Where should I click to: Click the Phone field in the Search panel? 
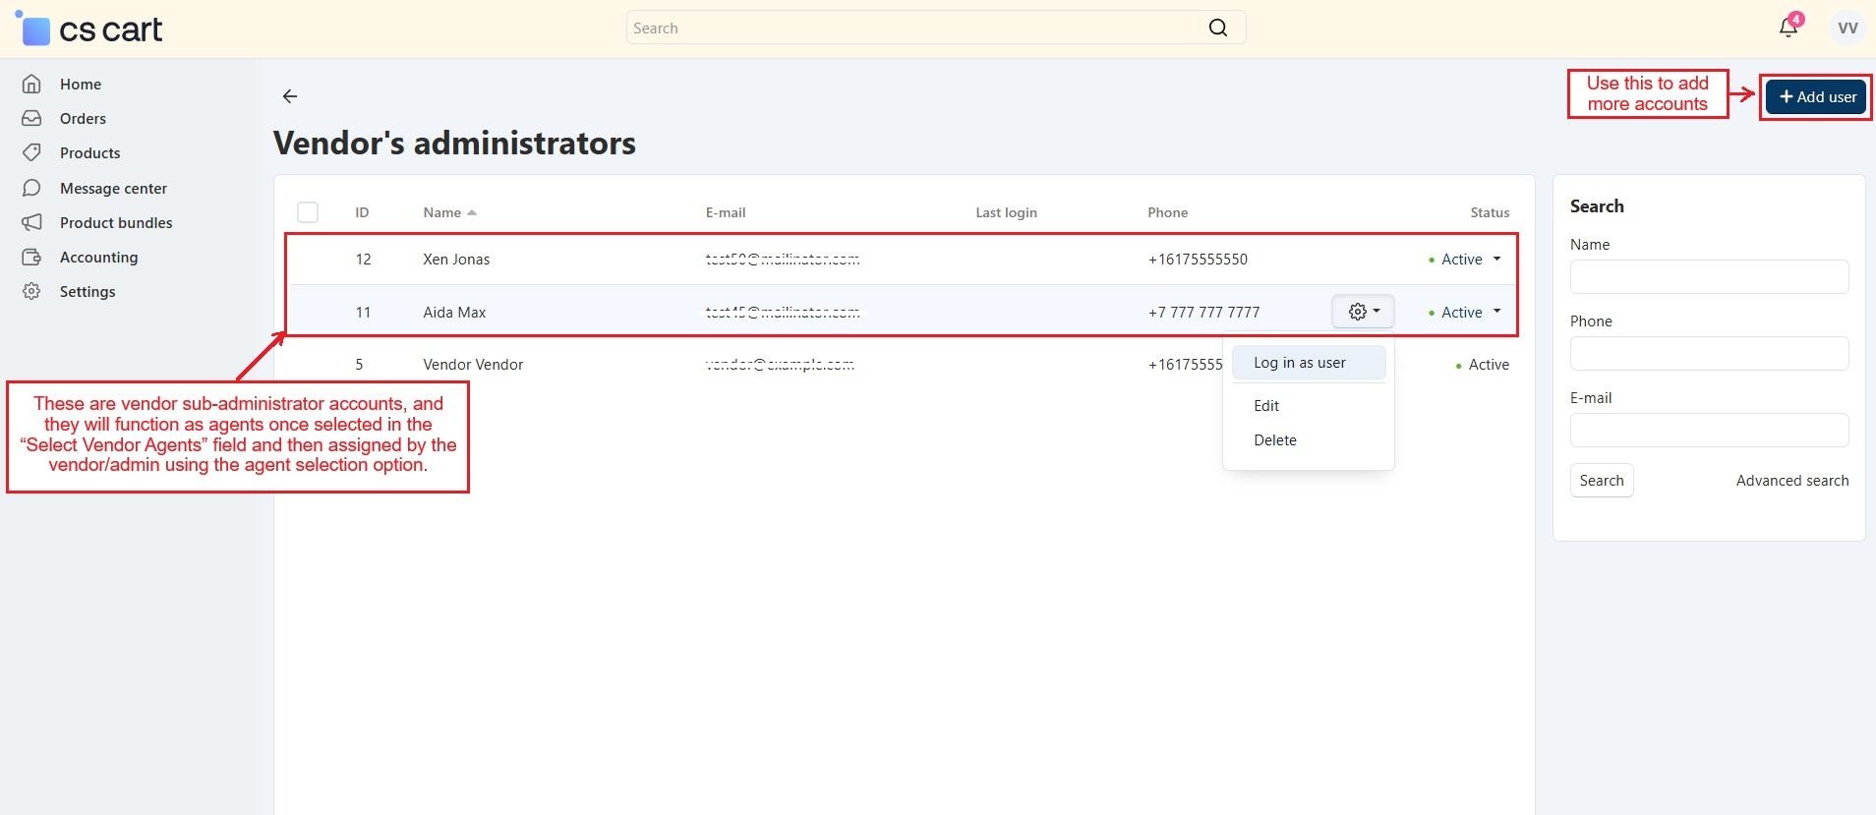pyautogui.click(x=1709, y=354)
